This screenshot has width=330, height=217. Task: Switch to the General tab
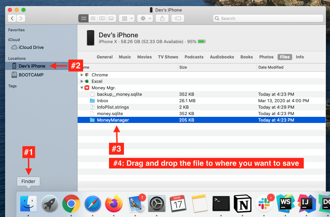point(105,57)
